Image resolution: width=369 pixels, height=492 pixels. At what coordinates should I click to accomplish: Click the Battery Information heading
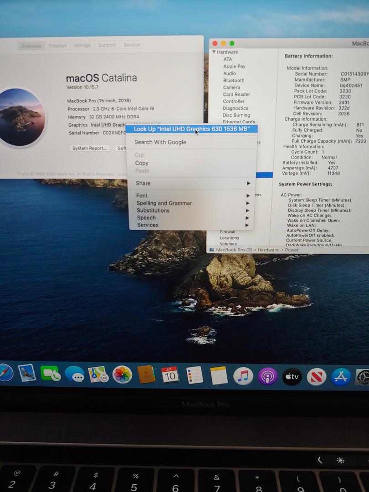[x=308, y=56]
